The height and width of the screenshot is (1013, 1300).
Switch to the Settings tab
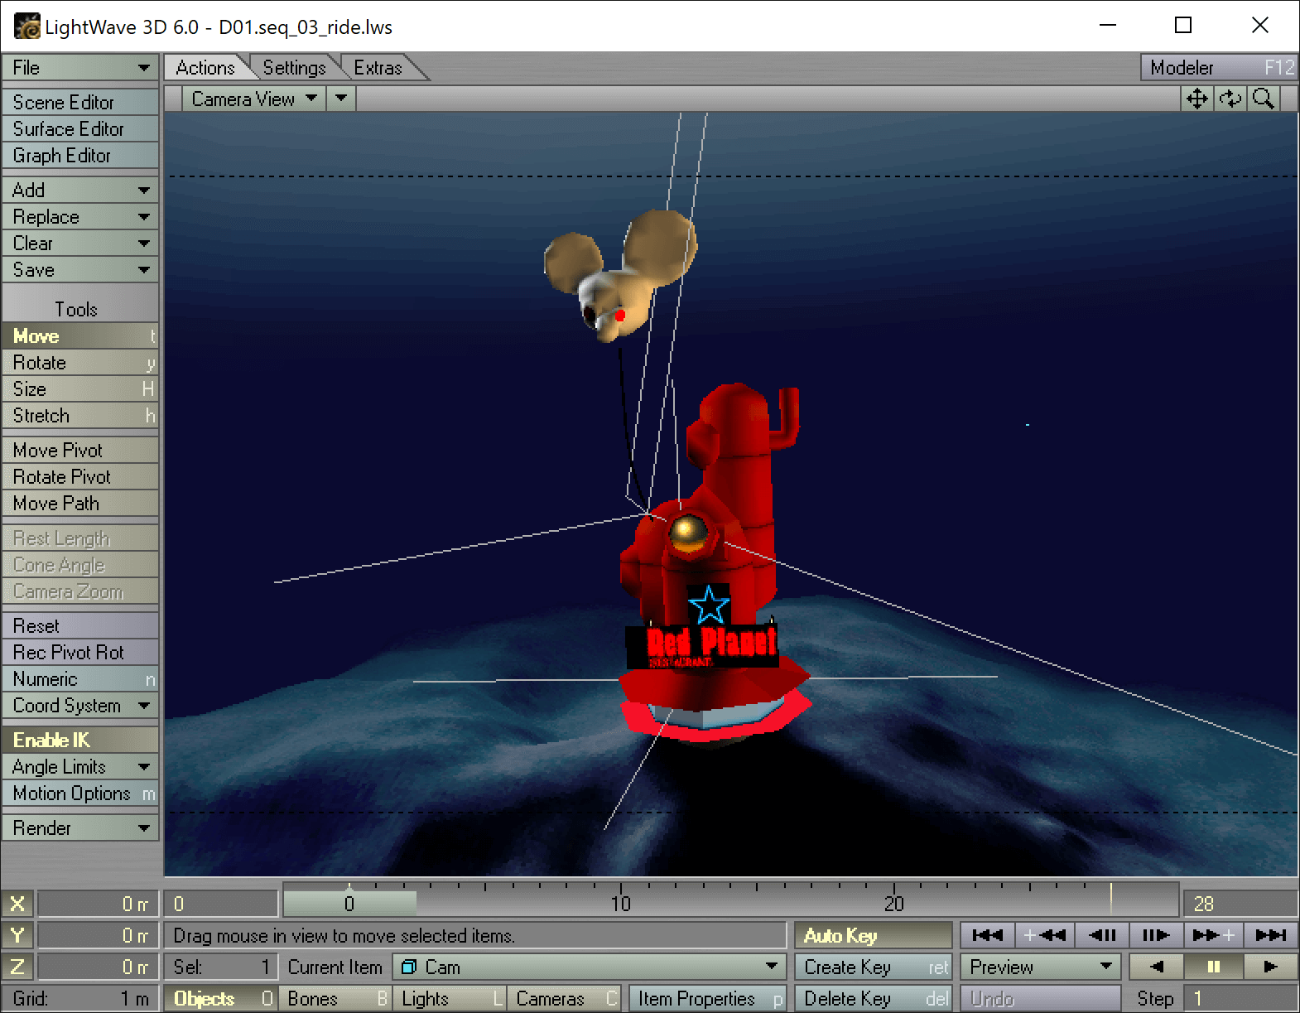click(294, 67)
